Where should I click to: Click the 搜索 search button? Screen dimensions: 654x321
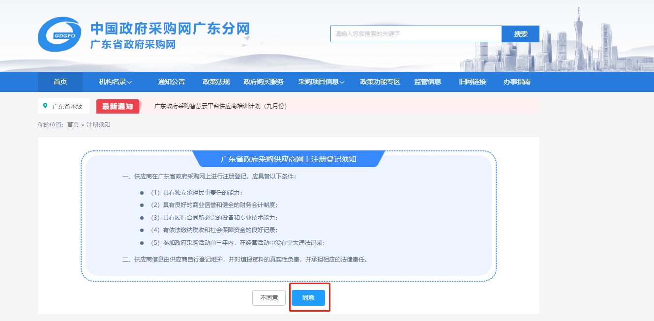click(520, 34)
